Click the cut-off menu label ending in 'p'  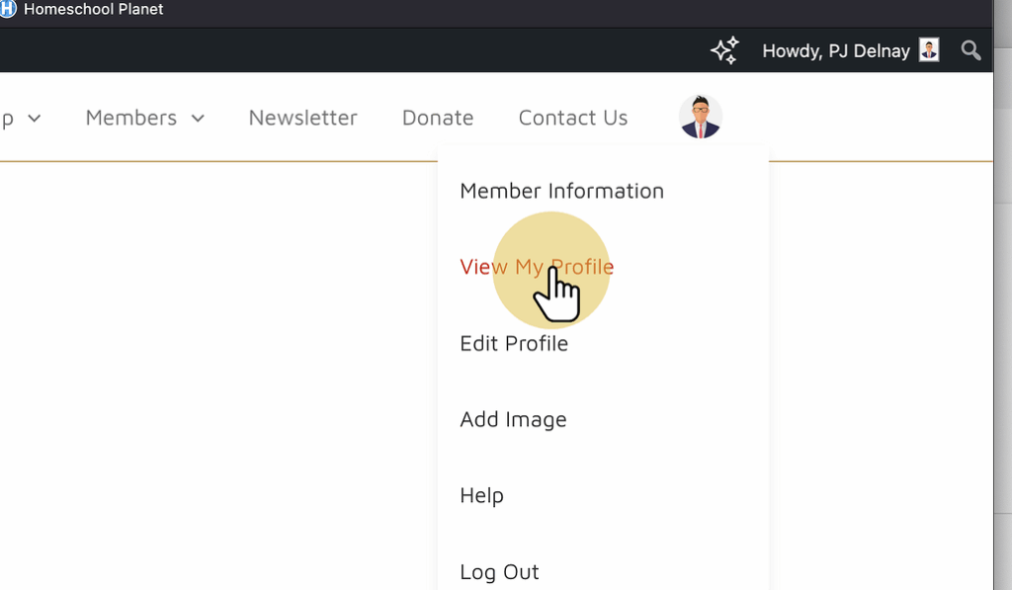click(x=8, y=119)
